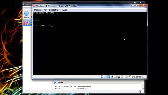
Task: Click the Nueva icon in VirtualBox Manager
Action: click(x=26, y=13)
